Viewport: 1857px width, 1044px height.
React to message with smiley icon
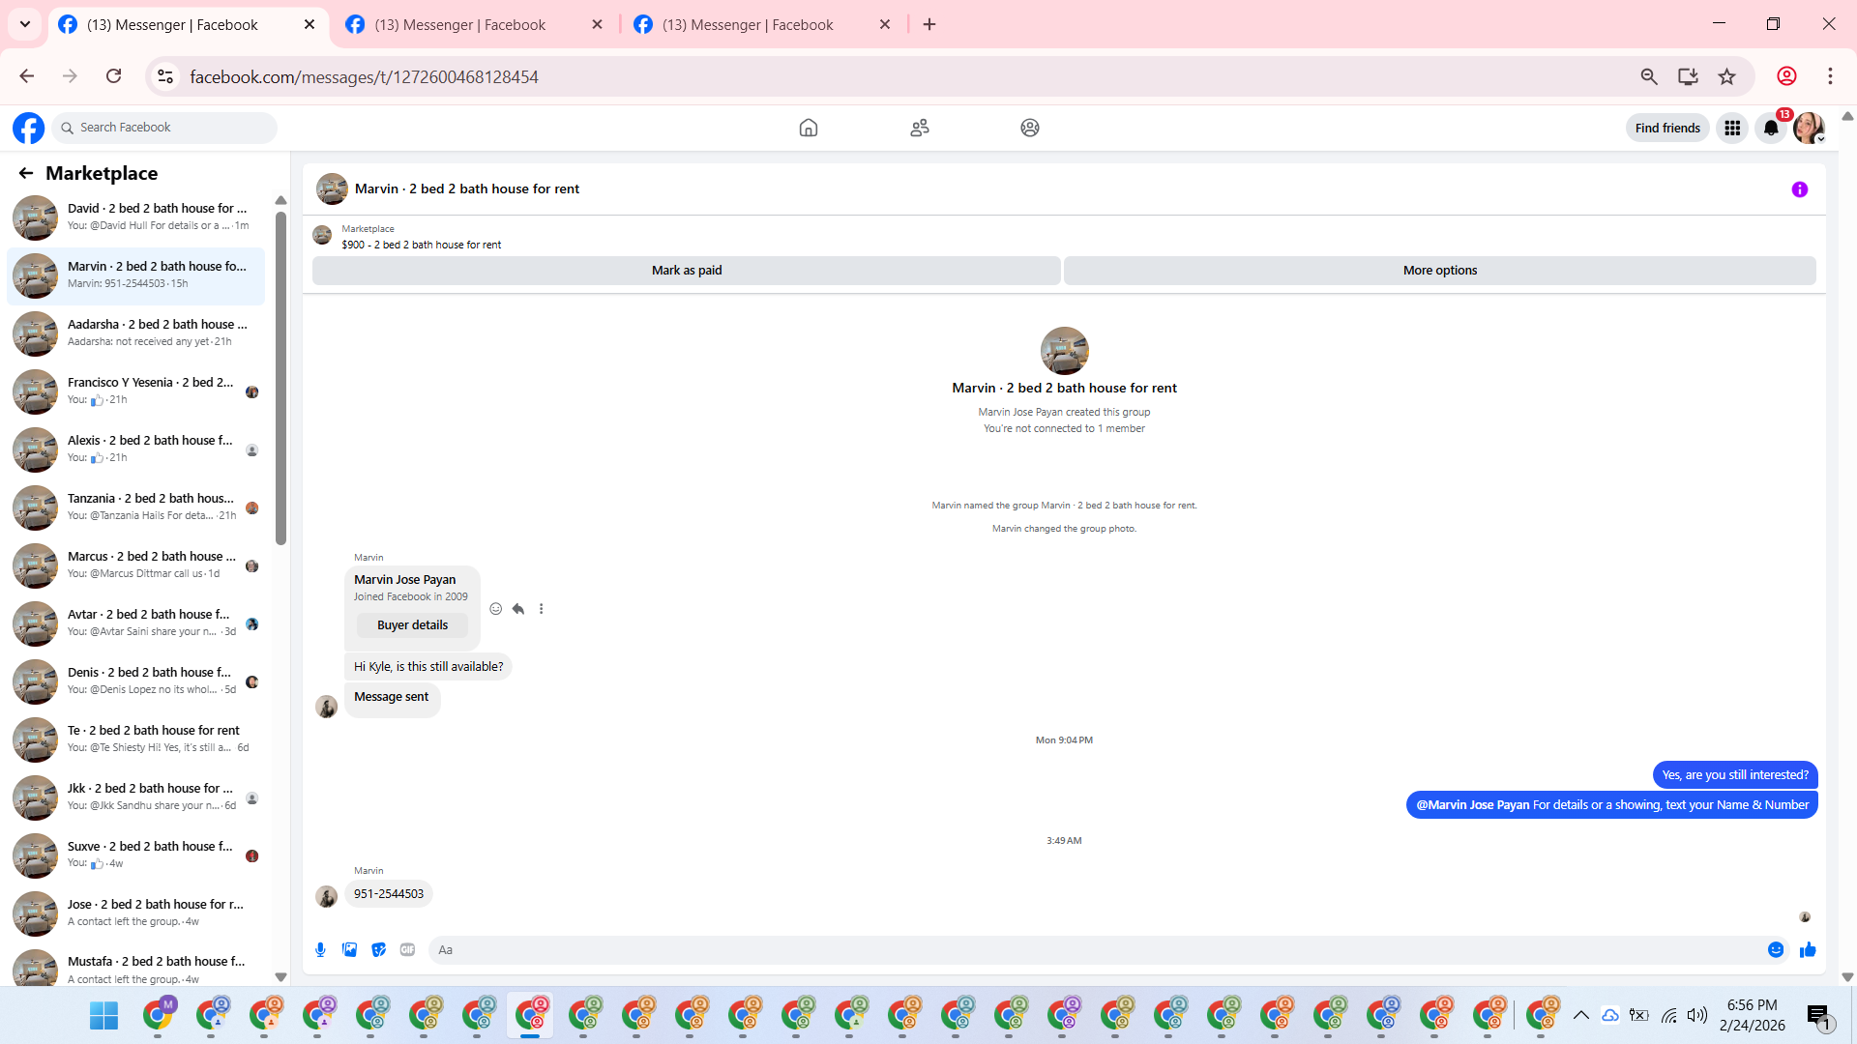(x=495, y=609)
